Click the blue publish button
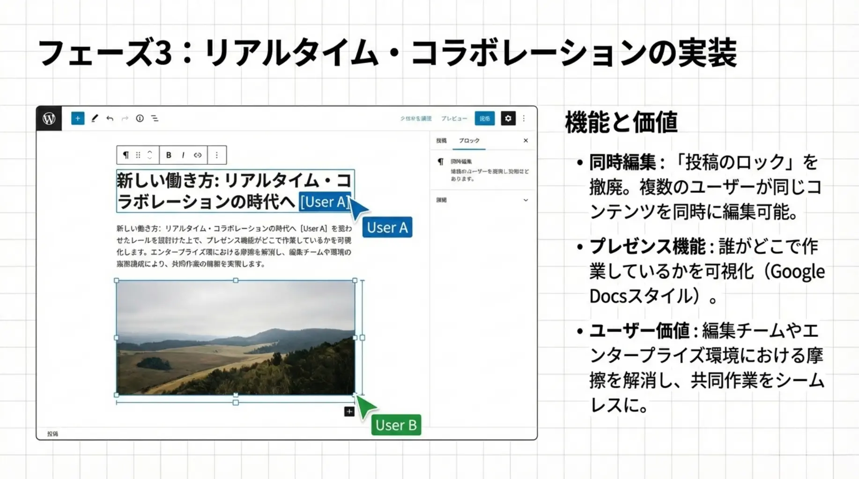859x479 pixels. click(485, 118)
